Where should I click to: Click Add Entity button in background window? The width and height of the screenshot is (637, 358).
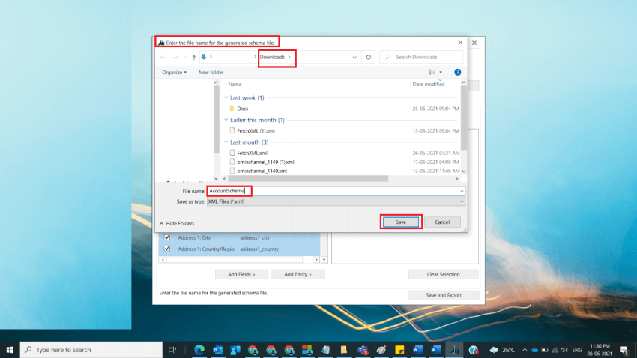298,274
